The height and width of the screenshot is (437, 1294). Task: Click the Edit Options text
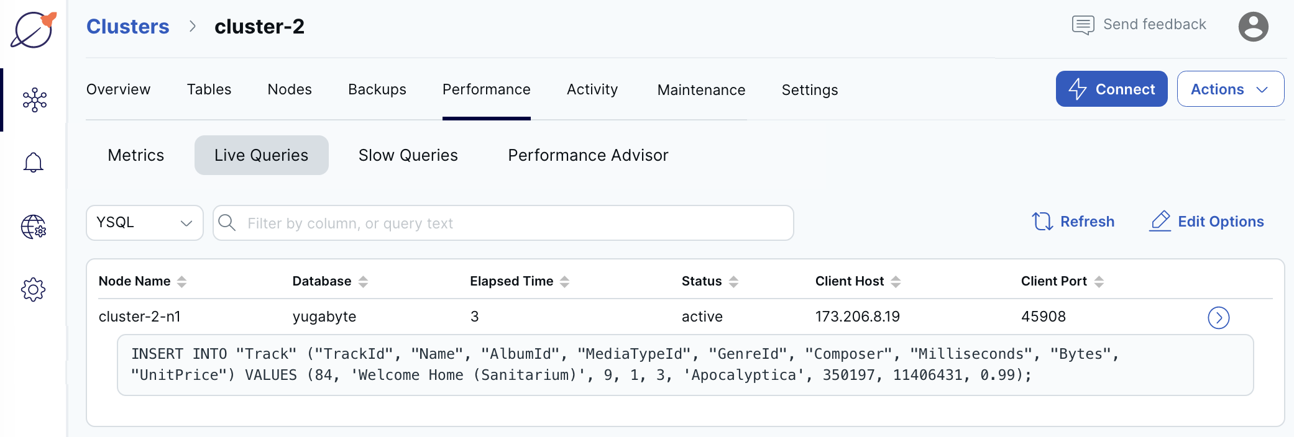coord(1221,222)
